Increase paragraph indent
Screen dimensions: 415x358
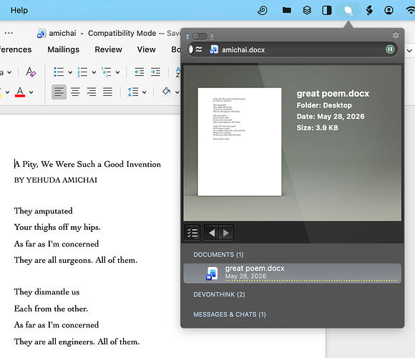tap(155, 72)
